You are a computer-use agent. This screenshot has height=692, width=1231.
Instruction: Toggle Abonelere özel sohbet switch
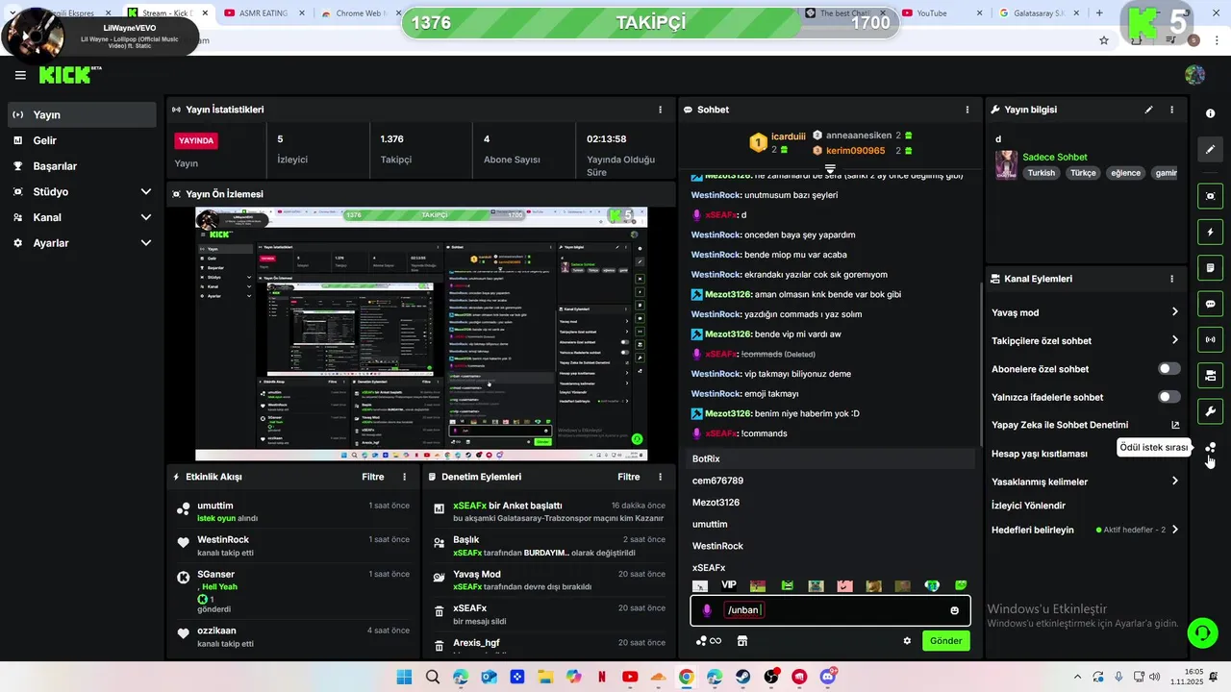click(x=1169, y=369)
